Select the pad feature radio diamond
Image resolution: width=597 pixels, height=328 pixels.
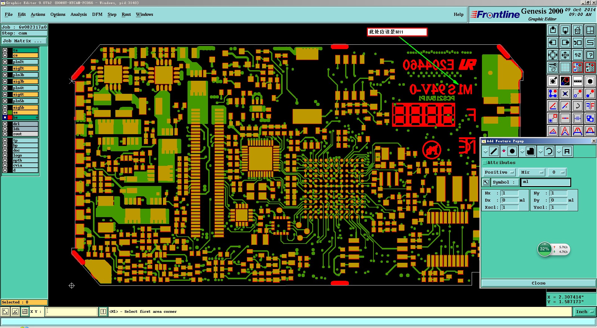(504, 151)
